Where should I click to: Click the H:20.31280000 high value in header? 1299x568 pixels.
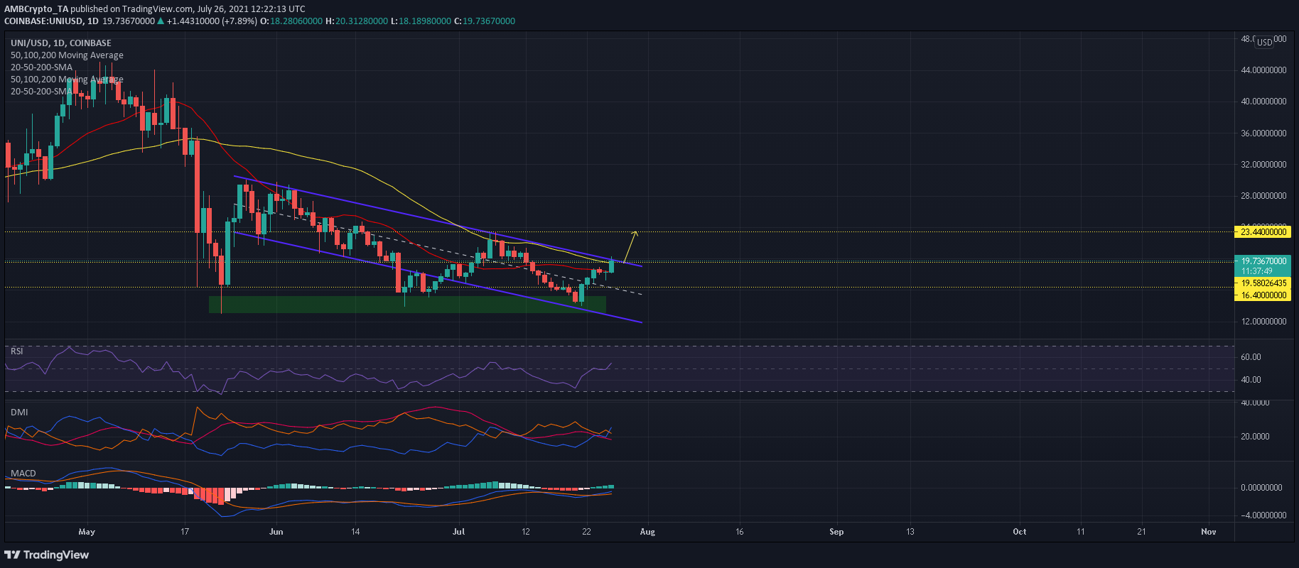tap(357, 21)
